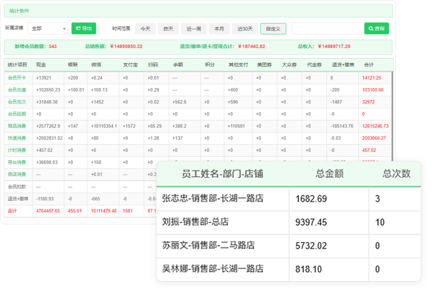Click the 余额 column header
The height and width of the screenshot is (292, 433).
178,65
